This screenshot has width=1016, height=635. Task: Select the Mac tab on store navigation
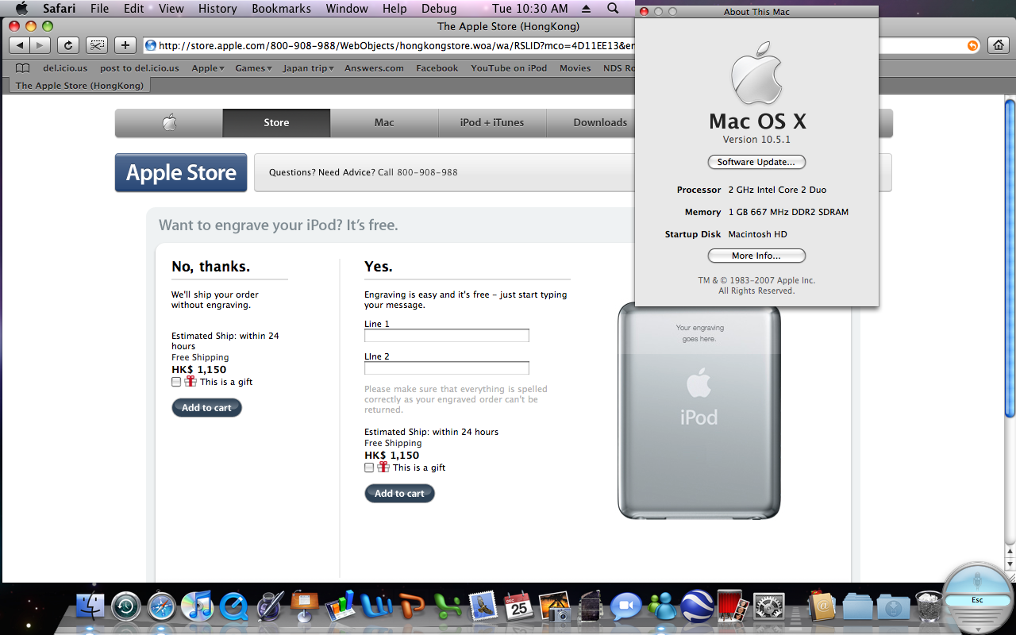pyautogui.click(x=384, y=123)
